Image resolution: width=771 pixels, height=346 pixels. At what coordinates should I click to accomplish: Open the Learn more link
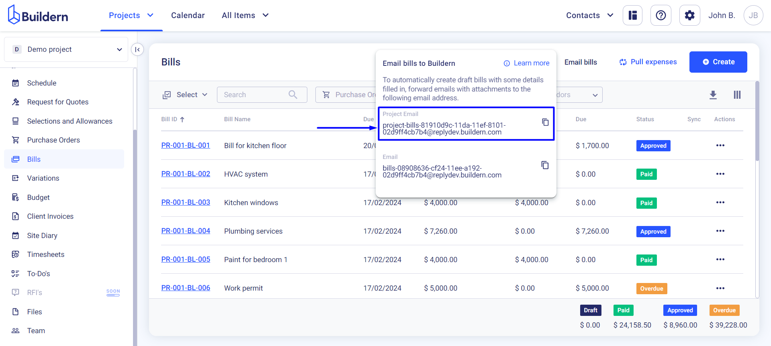(532, 63)
